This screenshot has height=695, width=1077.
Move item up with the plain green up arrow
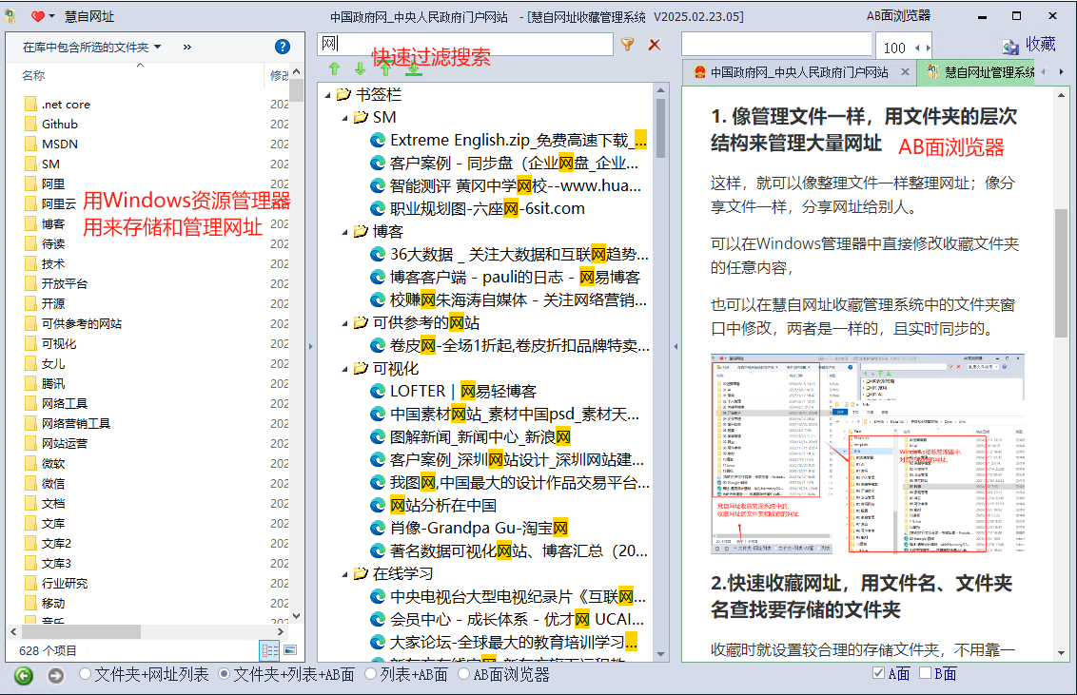(x=335, y=68)
